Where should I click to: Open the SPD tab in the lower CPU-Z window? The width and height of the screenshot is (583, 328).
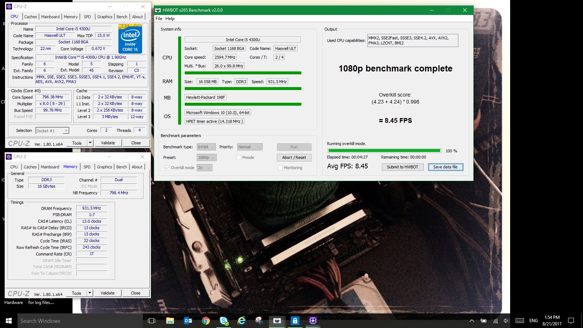pos(87,167)
